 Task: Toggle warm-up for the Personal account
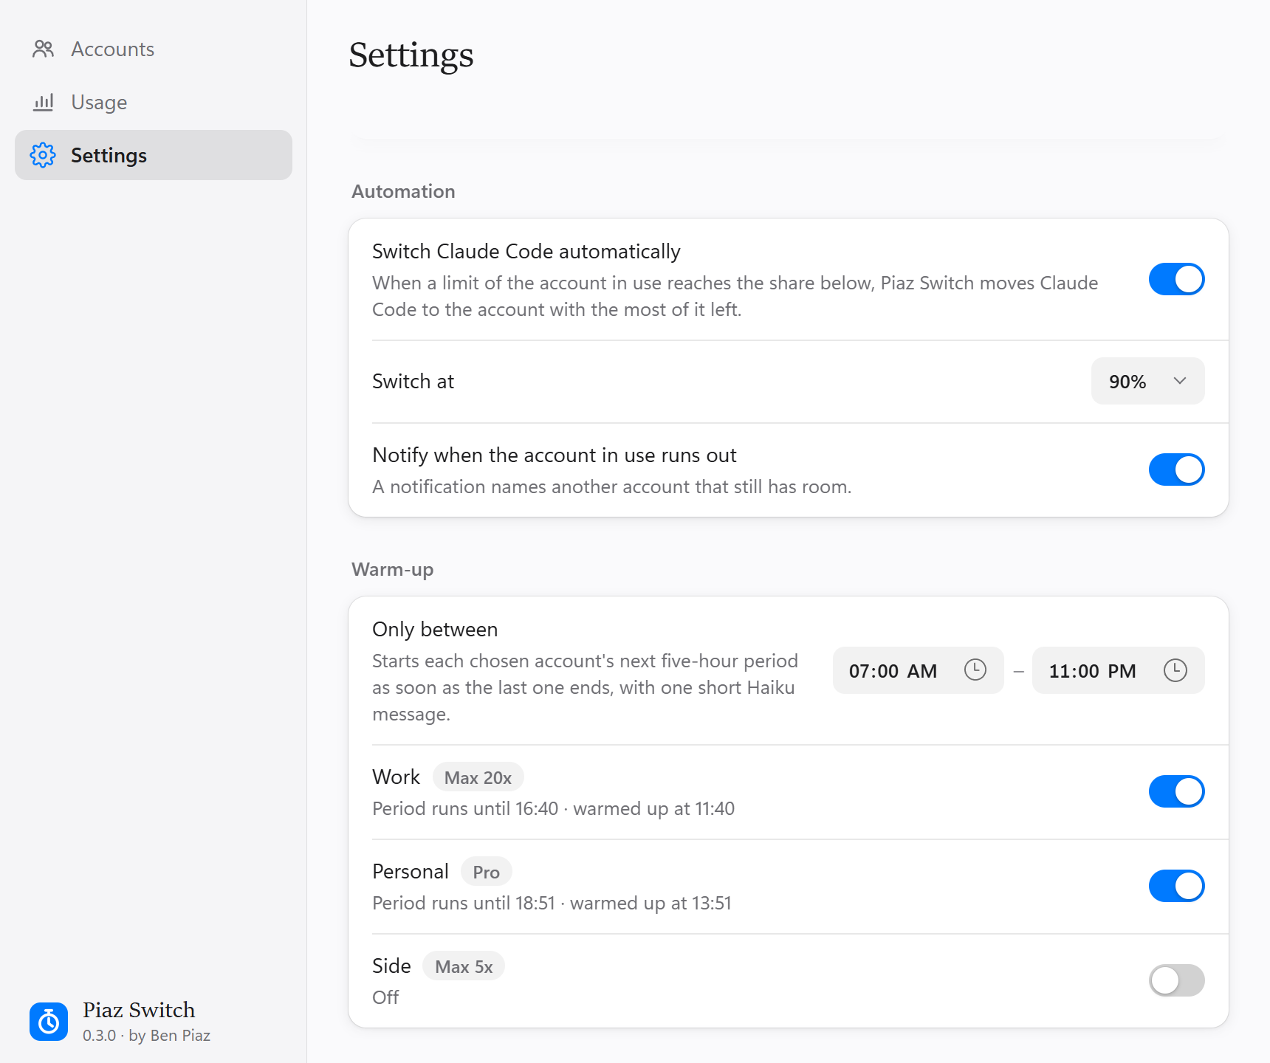click(1177, 886)
